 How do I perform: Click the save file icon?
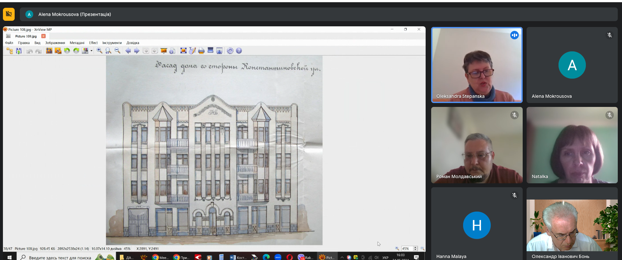(x=19, y=51)
